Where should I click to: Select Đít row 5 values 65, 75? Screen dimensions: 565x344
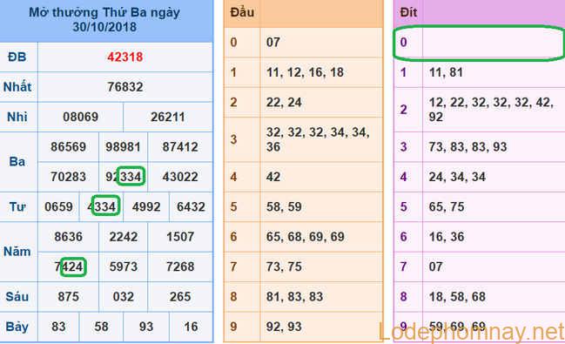pyautogui.click(x=447, y=206)
